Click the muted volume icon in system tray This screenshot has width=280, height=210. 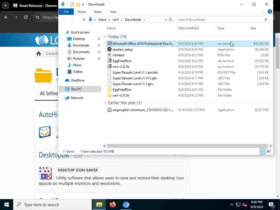244,205
